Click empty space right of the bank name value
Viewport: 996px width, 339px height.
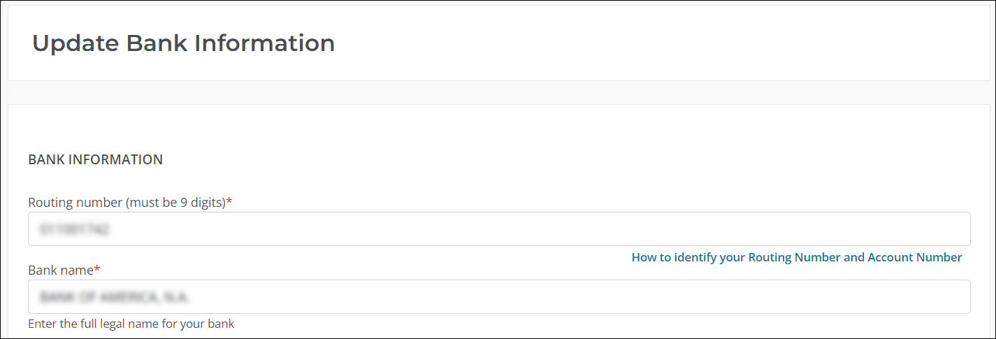559,296
